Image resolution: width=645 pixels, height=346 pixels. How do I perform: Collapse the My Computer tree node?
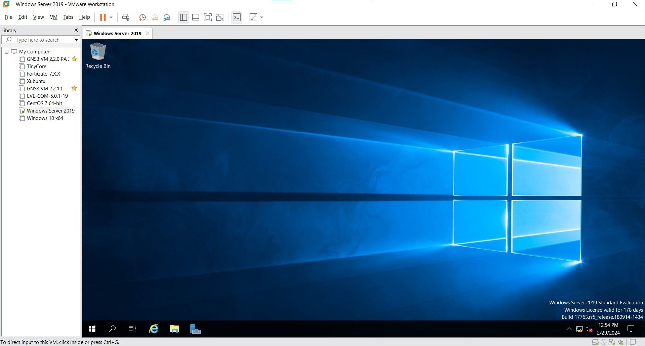click(x=6, y=51)
